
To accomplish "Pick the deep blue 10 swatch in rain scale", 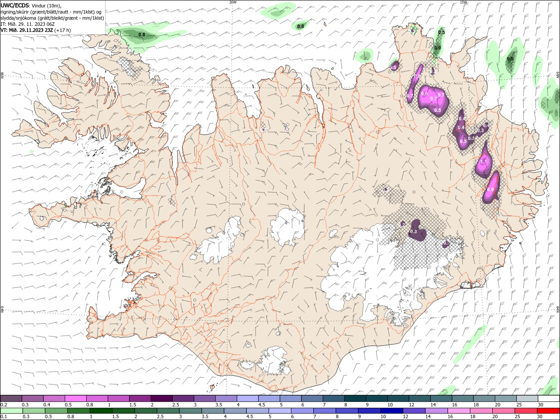I will [392, 411].
